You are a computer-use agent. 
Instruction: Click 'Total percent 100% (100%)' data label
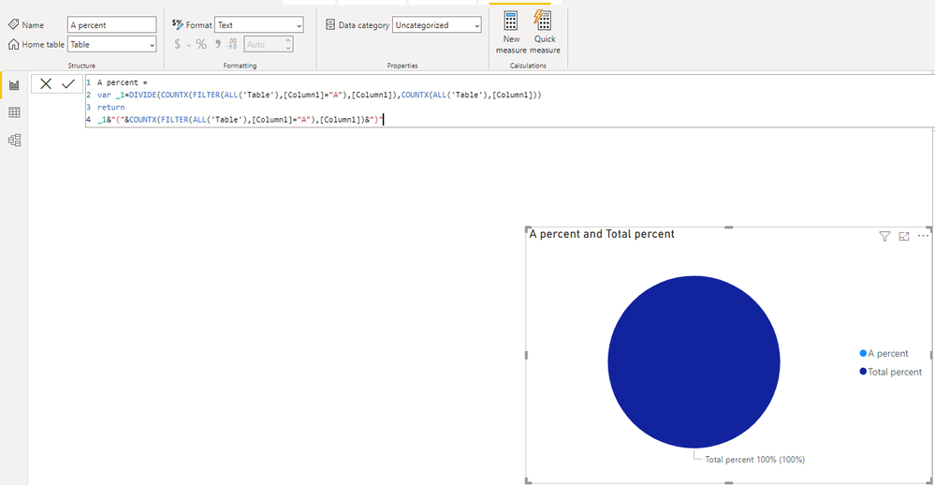pos(755,460)
